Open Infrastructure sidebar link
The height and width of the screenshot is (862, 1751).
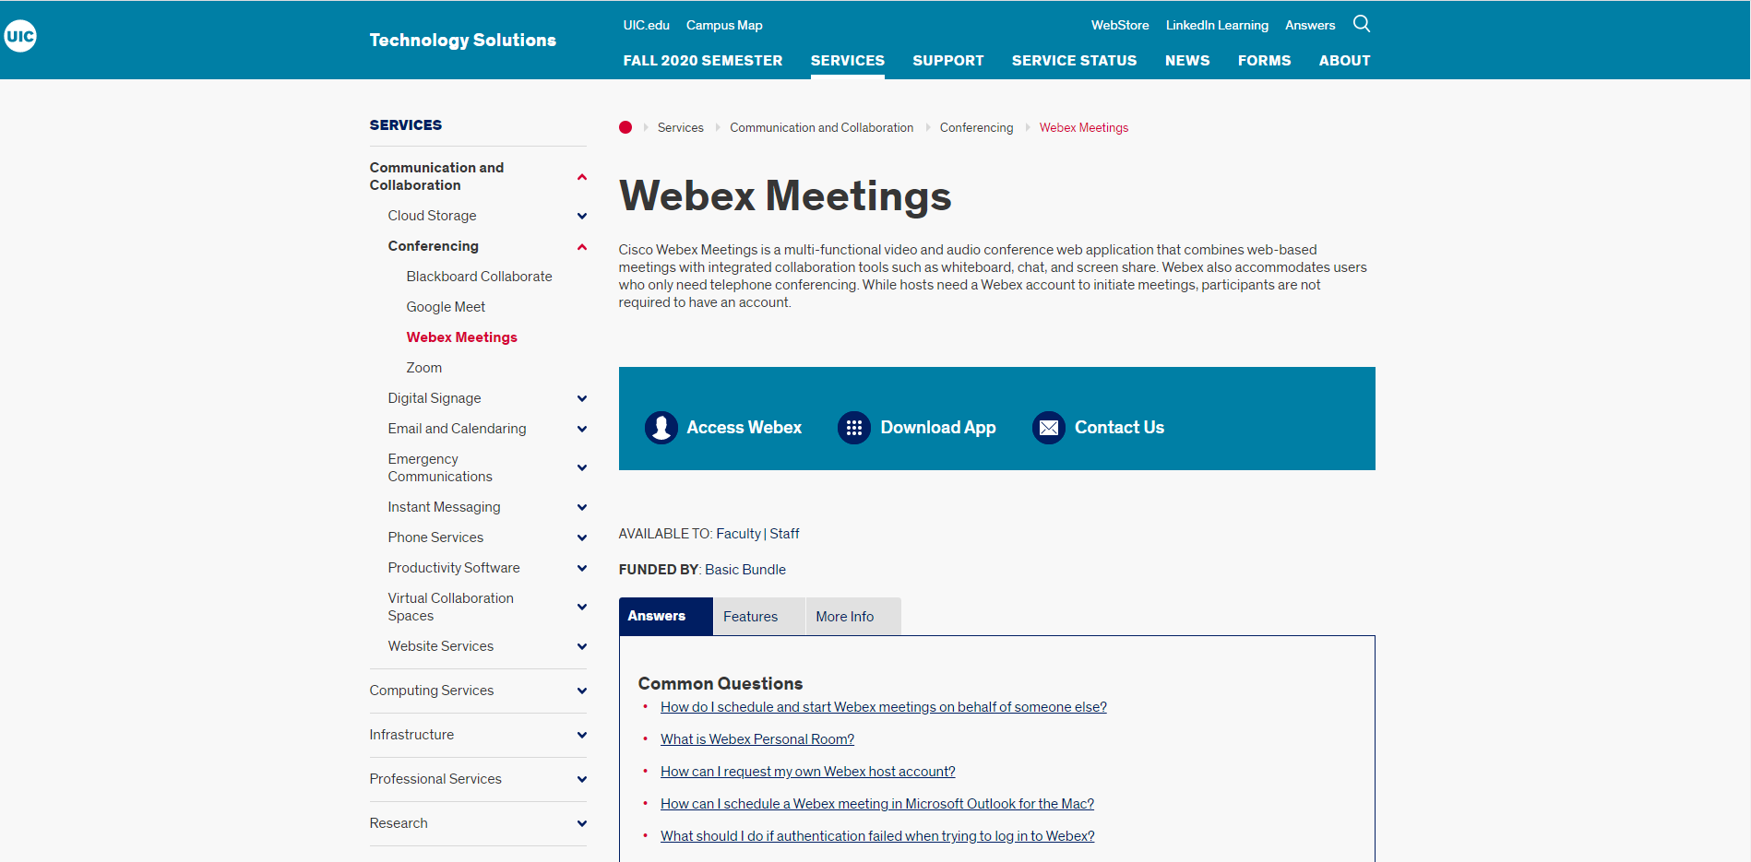coord(412,735)
